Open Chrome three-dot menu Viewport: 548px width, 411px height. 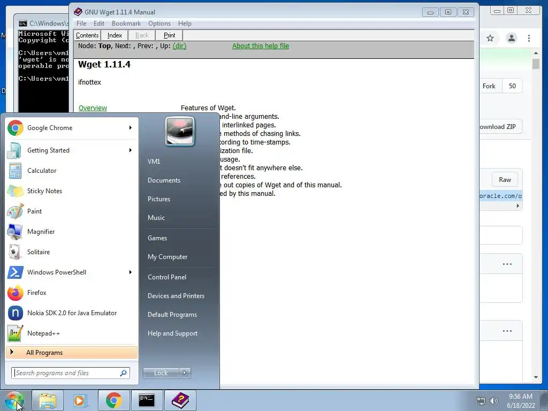pyautogui.click(x=529, y=38)
